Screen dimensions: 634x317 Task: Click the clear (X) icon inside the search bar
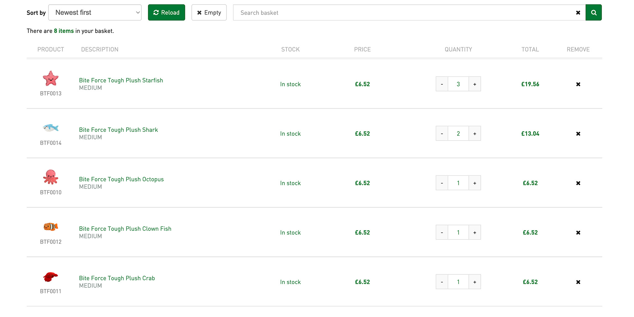click(578, 12)
